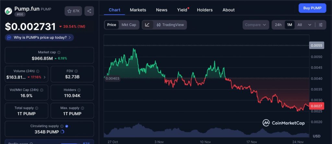Screen dimensions: 332x144
Task: Open Volume (24h) info icon
Action: [38, 71]
